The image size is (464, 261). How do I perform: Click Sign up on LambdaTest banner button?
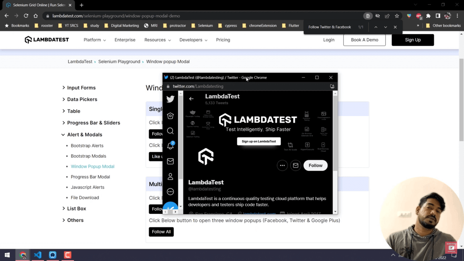tap(259, 142)
